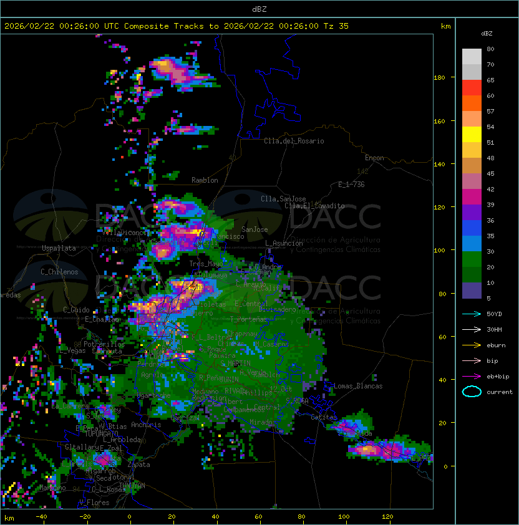Click the La_Carrera map label
519x525 pixels.
point(70,406)
